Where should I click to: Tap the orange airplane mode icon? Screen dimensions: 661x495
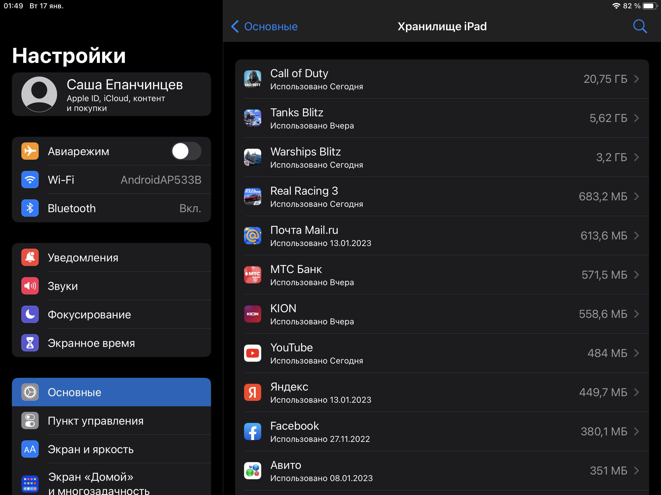[30, 151]
